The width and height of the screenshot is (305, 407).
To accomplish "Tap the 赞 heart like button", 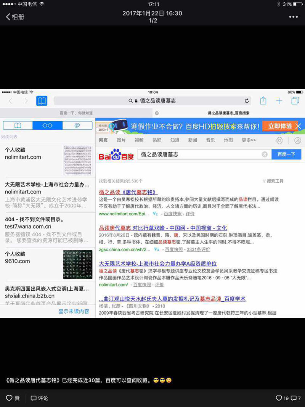I will [x=13, y=398].
